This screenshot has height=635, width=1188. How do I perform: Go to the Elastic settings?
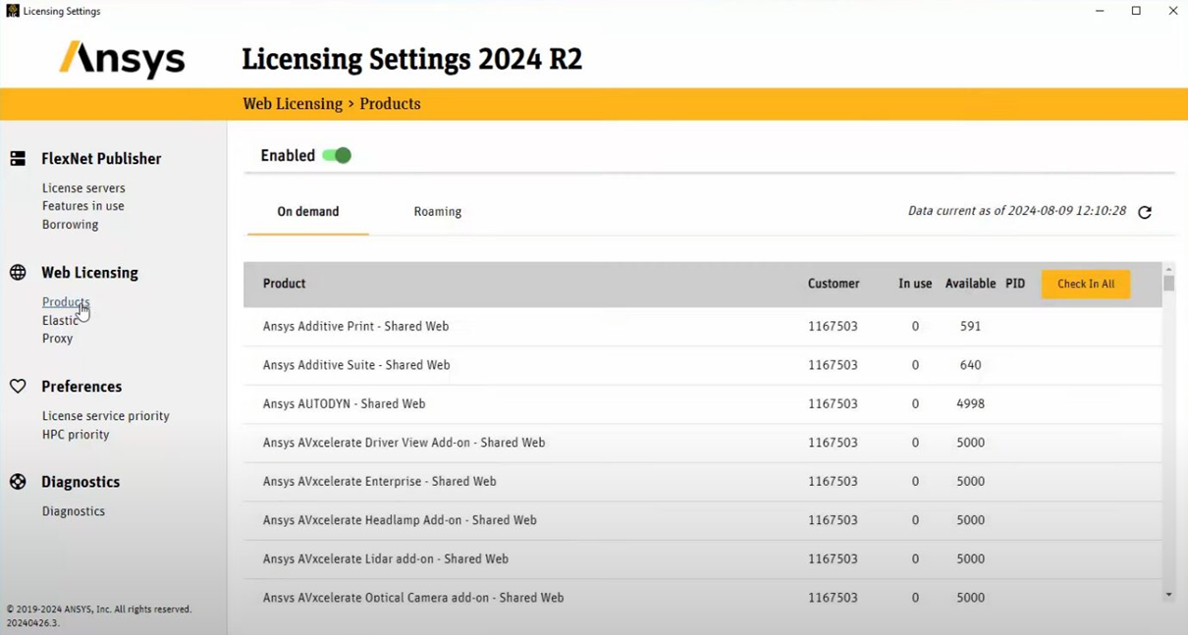pyautogui.click(x=60, y=320)
